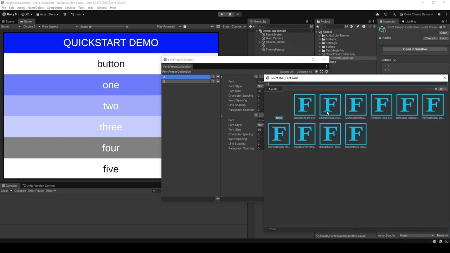Open the Undo History icon
This screenshot has height=253, width=450.
click(386, 14)
